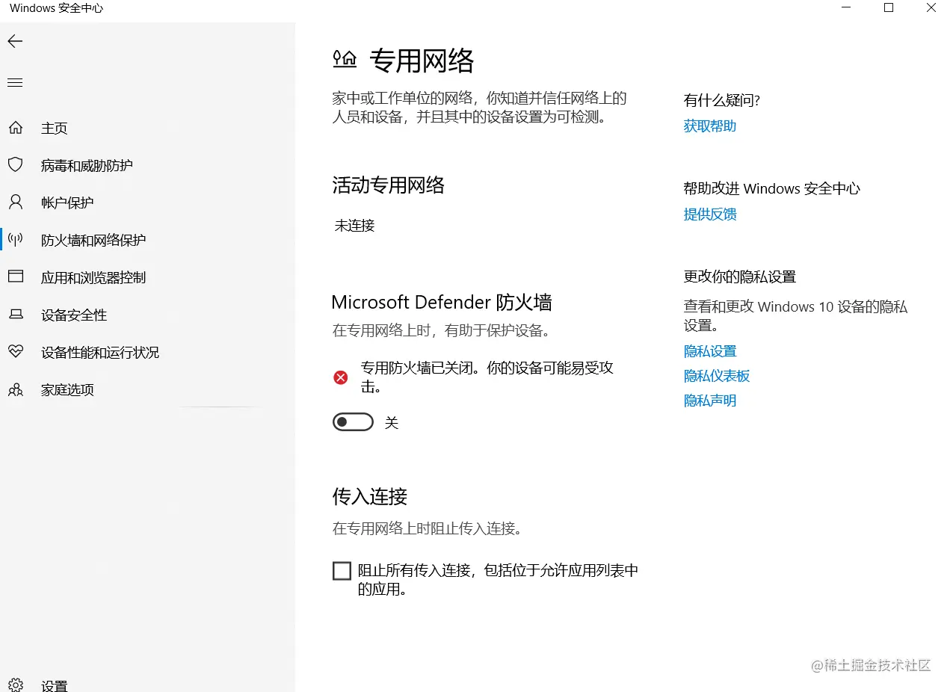Click the family icon for 家庭选项
The image size is (950, 692).
click(16, 389)
